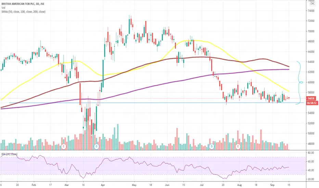This screenshot has height=188, width=319.
Task: Click the 64000 price axis label
Action: pos(311,62)
